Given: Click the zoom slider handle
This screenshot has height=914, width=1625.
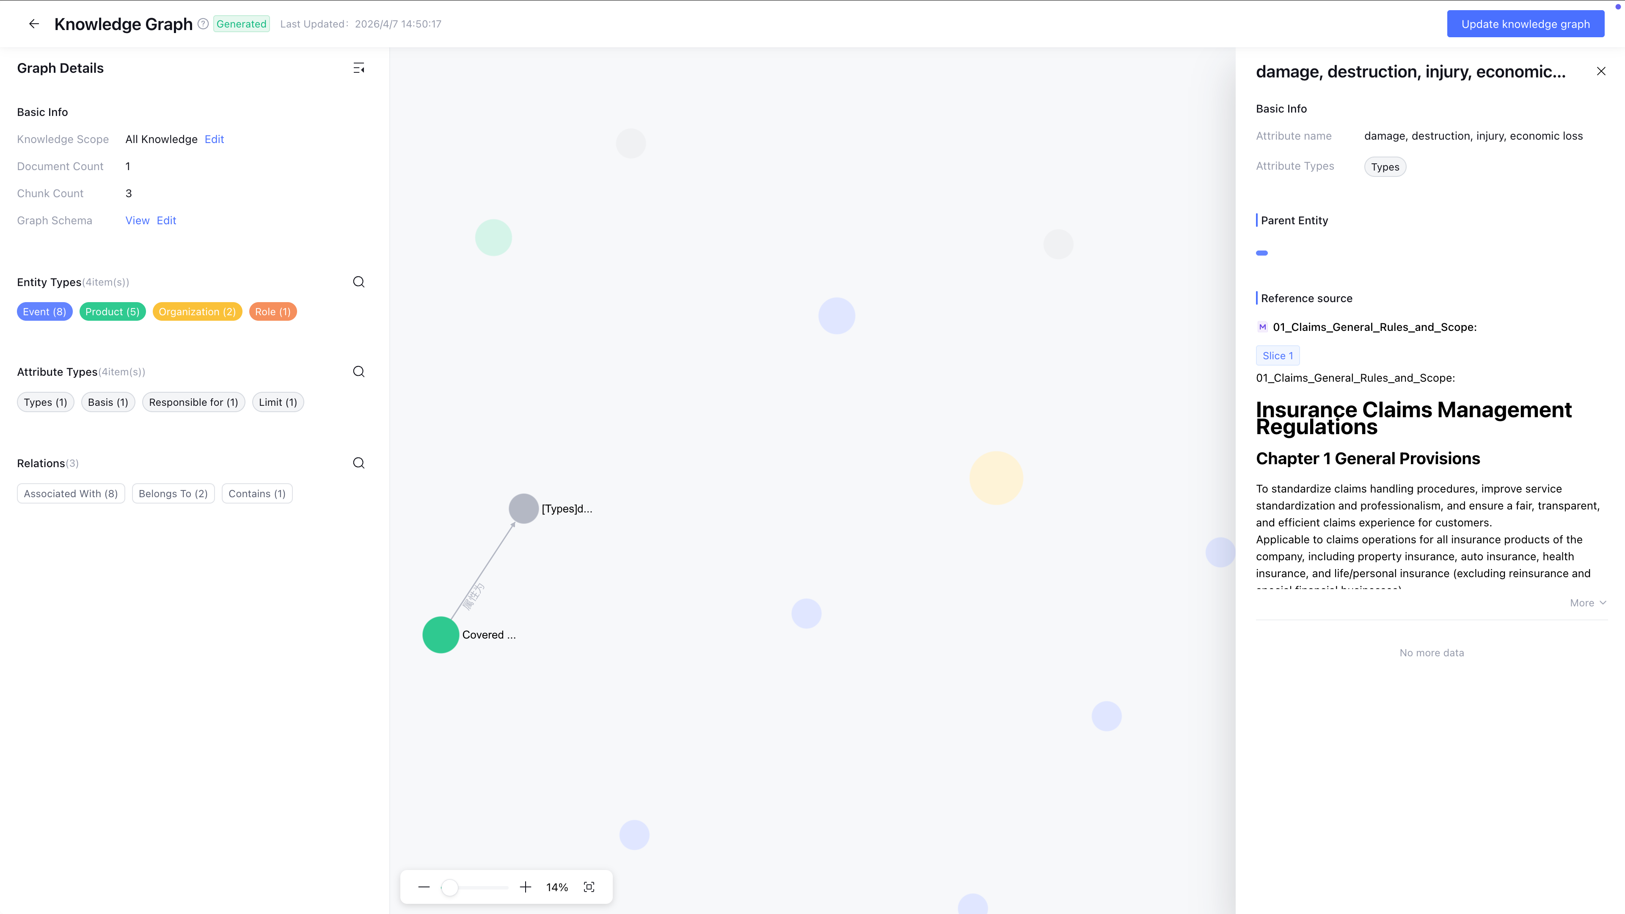Looking at the screenshot, I should [449, 887].
